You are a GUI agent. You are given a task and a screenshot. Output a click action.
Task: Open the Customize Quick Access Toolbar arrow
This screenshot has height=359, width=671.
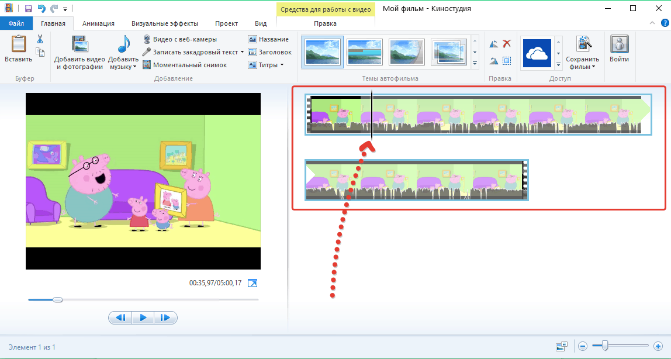pyautogui.click(x=65, y=9)
